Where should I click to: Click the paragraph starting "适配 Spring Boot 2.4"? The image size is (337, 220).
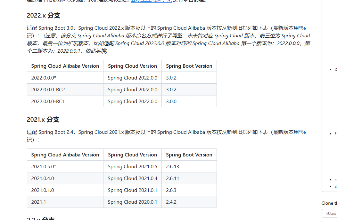166,136
